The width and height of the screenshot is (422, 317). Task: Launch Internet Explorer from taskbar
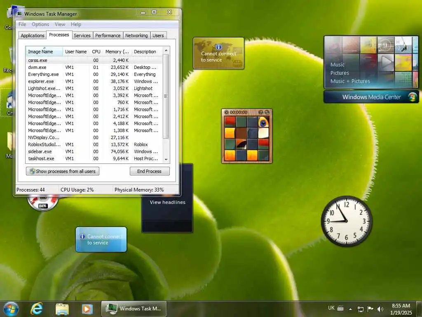(36, 309)
